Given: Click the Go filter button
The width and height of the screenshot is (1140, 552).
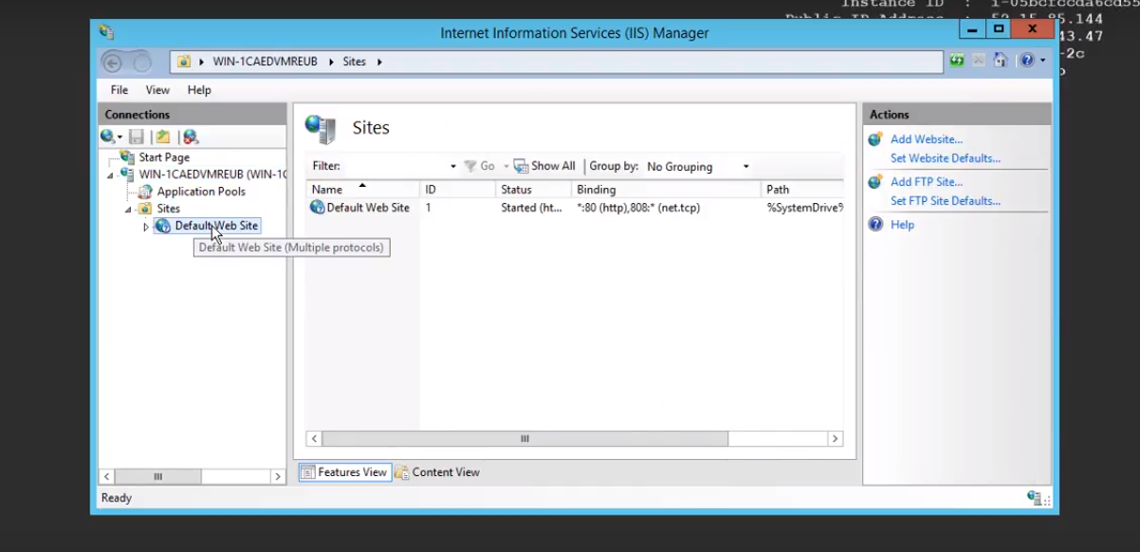Looking at the screenshot, I should (480, 166).
